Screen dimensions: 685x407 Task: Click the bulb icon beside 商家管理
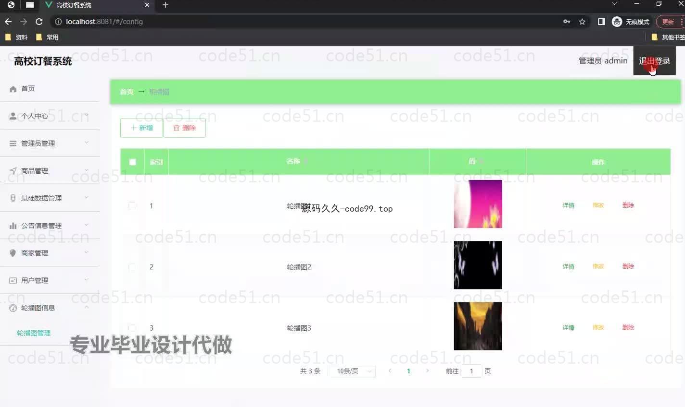(x=13, y=253)
